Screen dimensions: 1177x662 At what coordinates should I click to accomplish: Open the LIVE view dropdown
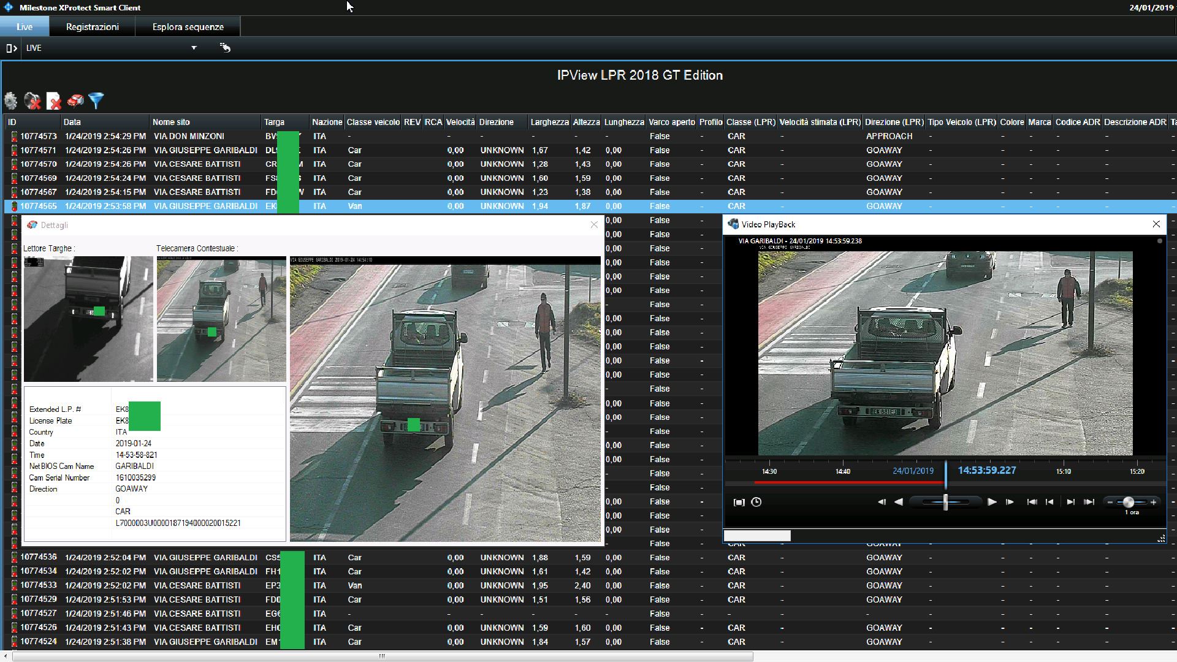tap(194, 48)
